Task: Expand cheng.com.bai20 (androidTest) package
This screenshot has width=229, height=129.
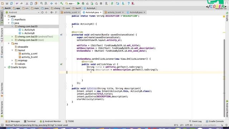Action: coord(13,37)
